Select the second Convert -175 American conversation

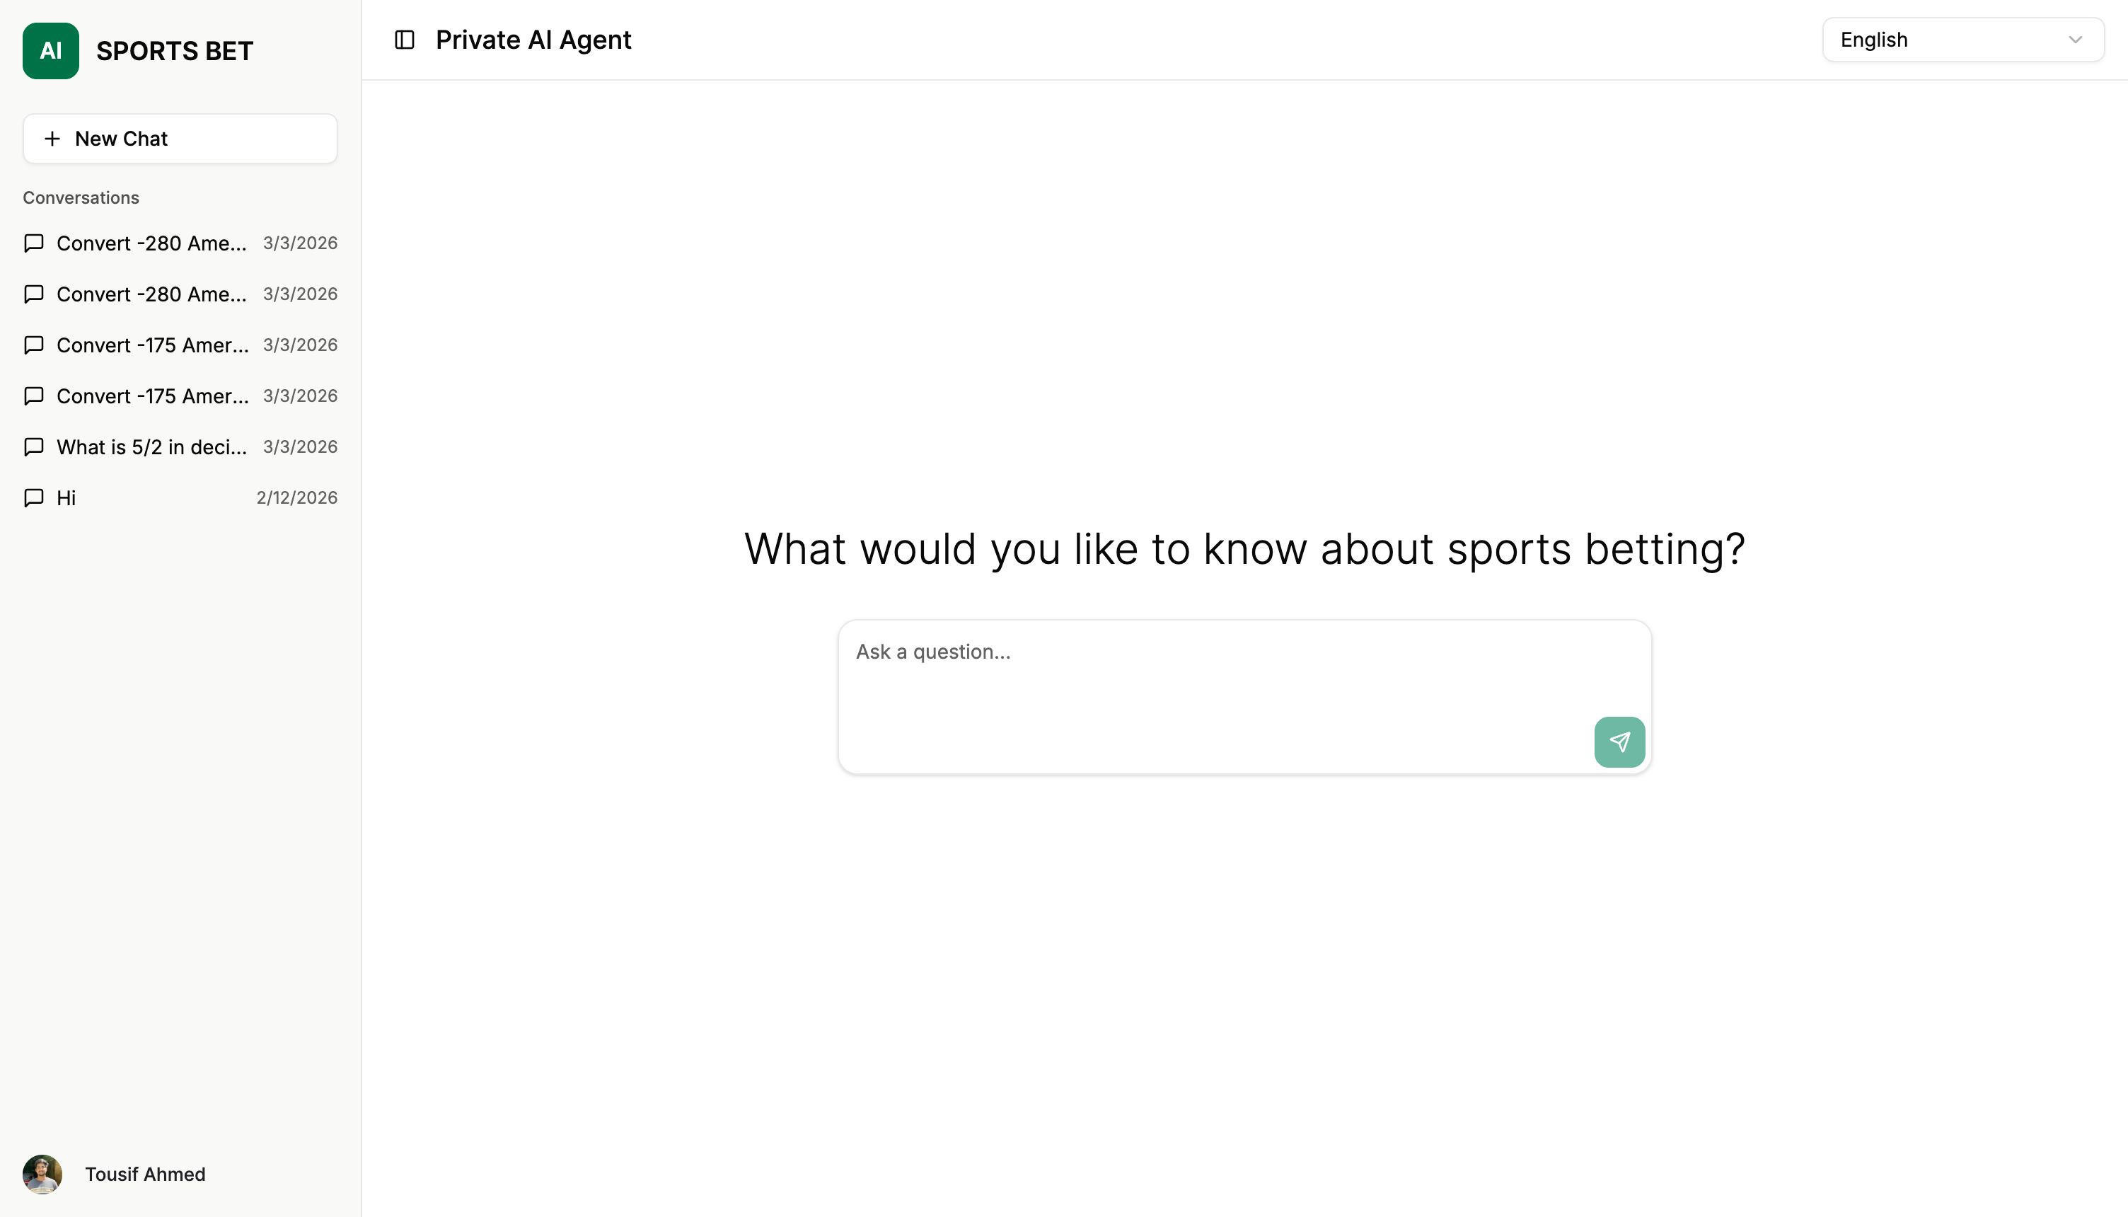click(x=152, y=396)
